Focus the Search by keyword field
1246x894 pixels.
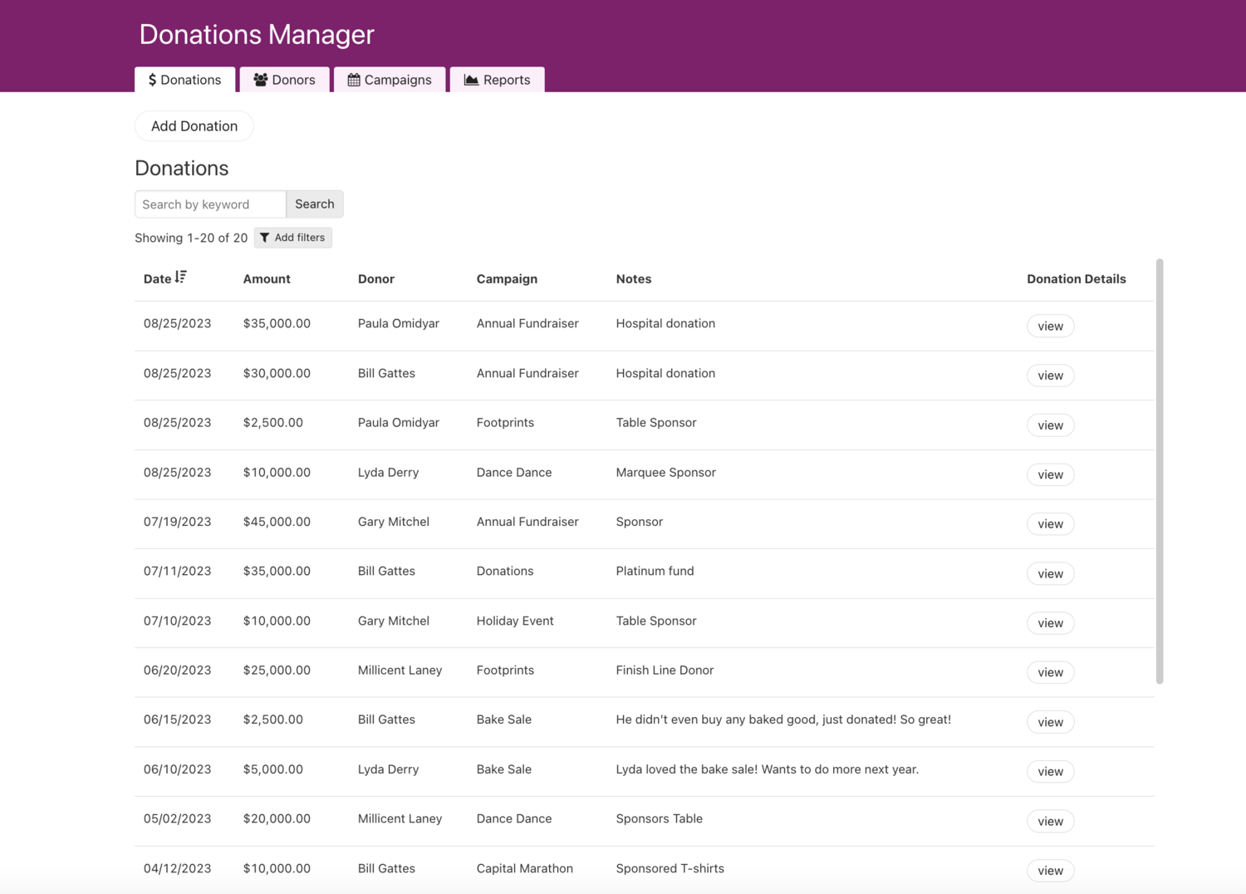[210, 204]
